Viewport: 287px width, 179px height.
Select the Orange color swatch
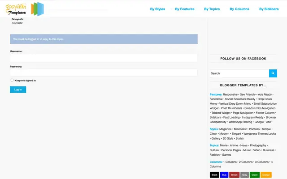click(x=266, y=175)
